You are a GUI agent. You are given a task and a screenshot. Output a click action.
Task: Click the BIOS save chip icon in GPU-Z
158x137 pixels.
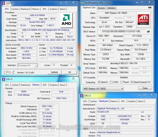click(x=148, y=31)
